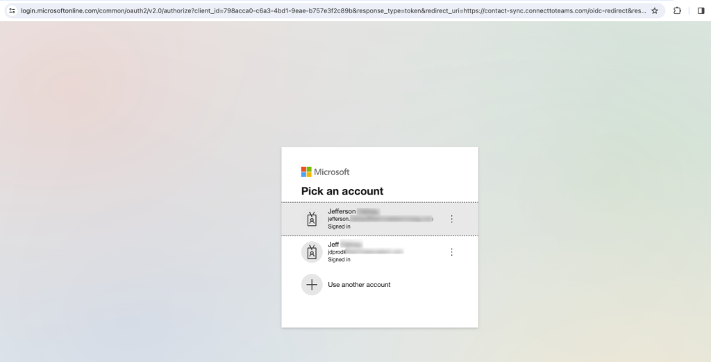Screen dimensions: 711x362
Task: Click "Signed in" status under Jefferson account
Action: pyautogui.click(x=339, y=227)
